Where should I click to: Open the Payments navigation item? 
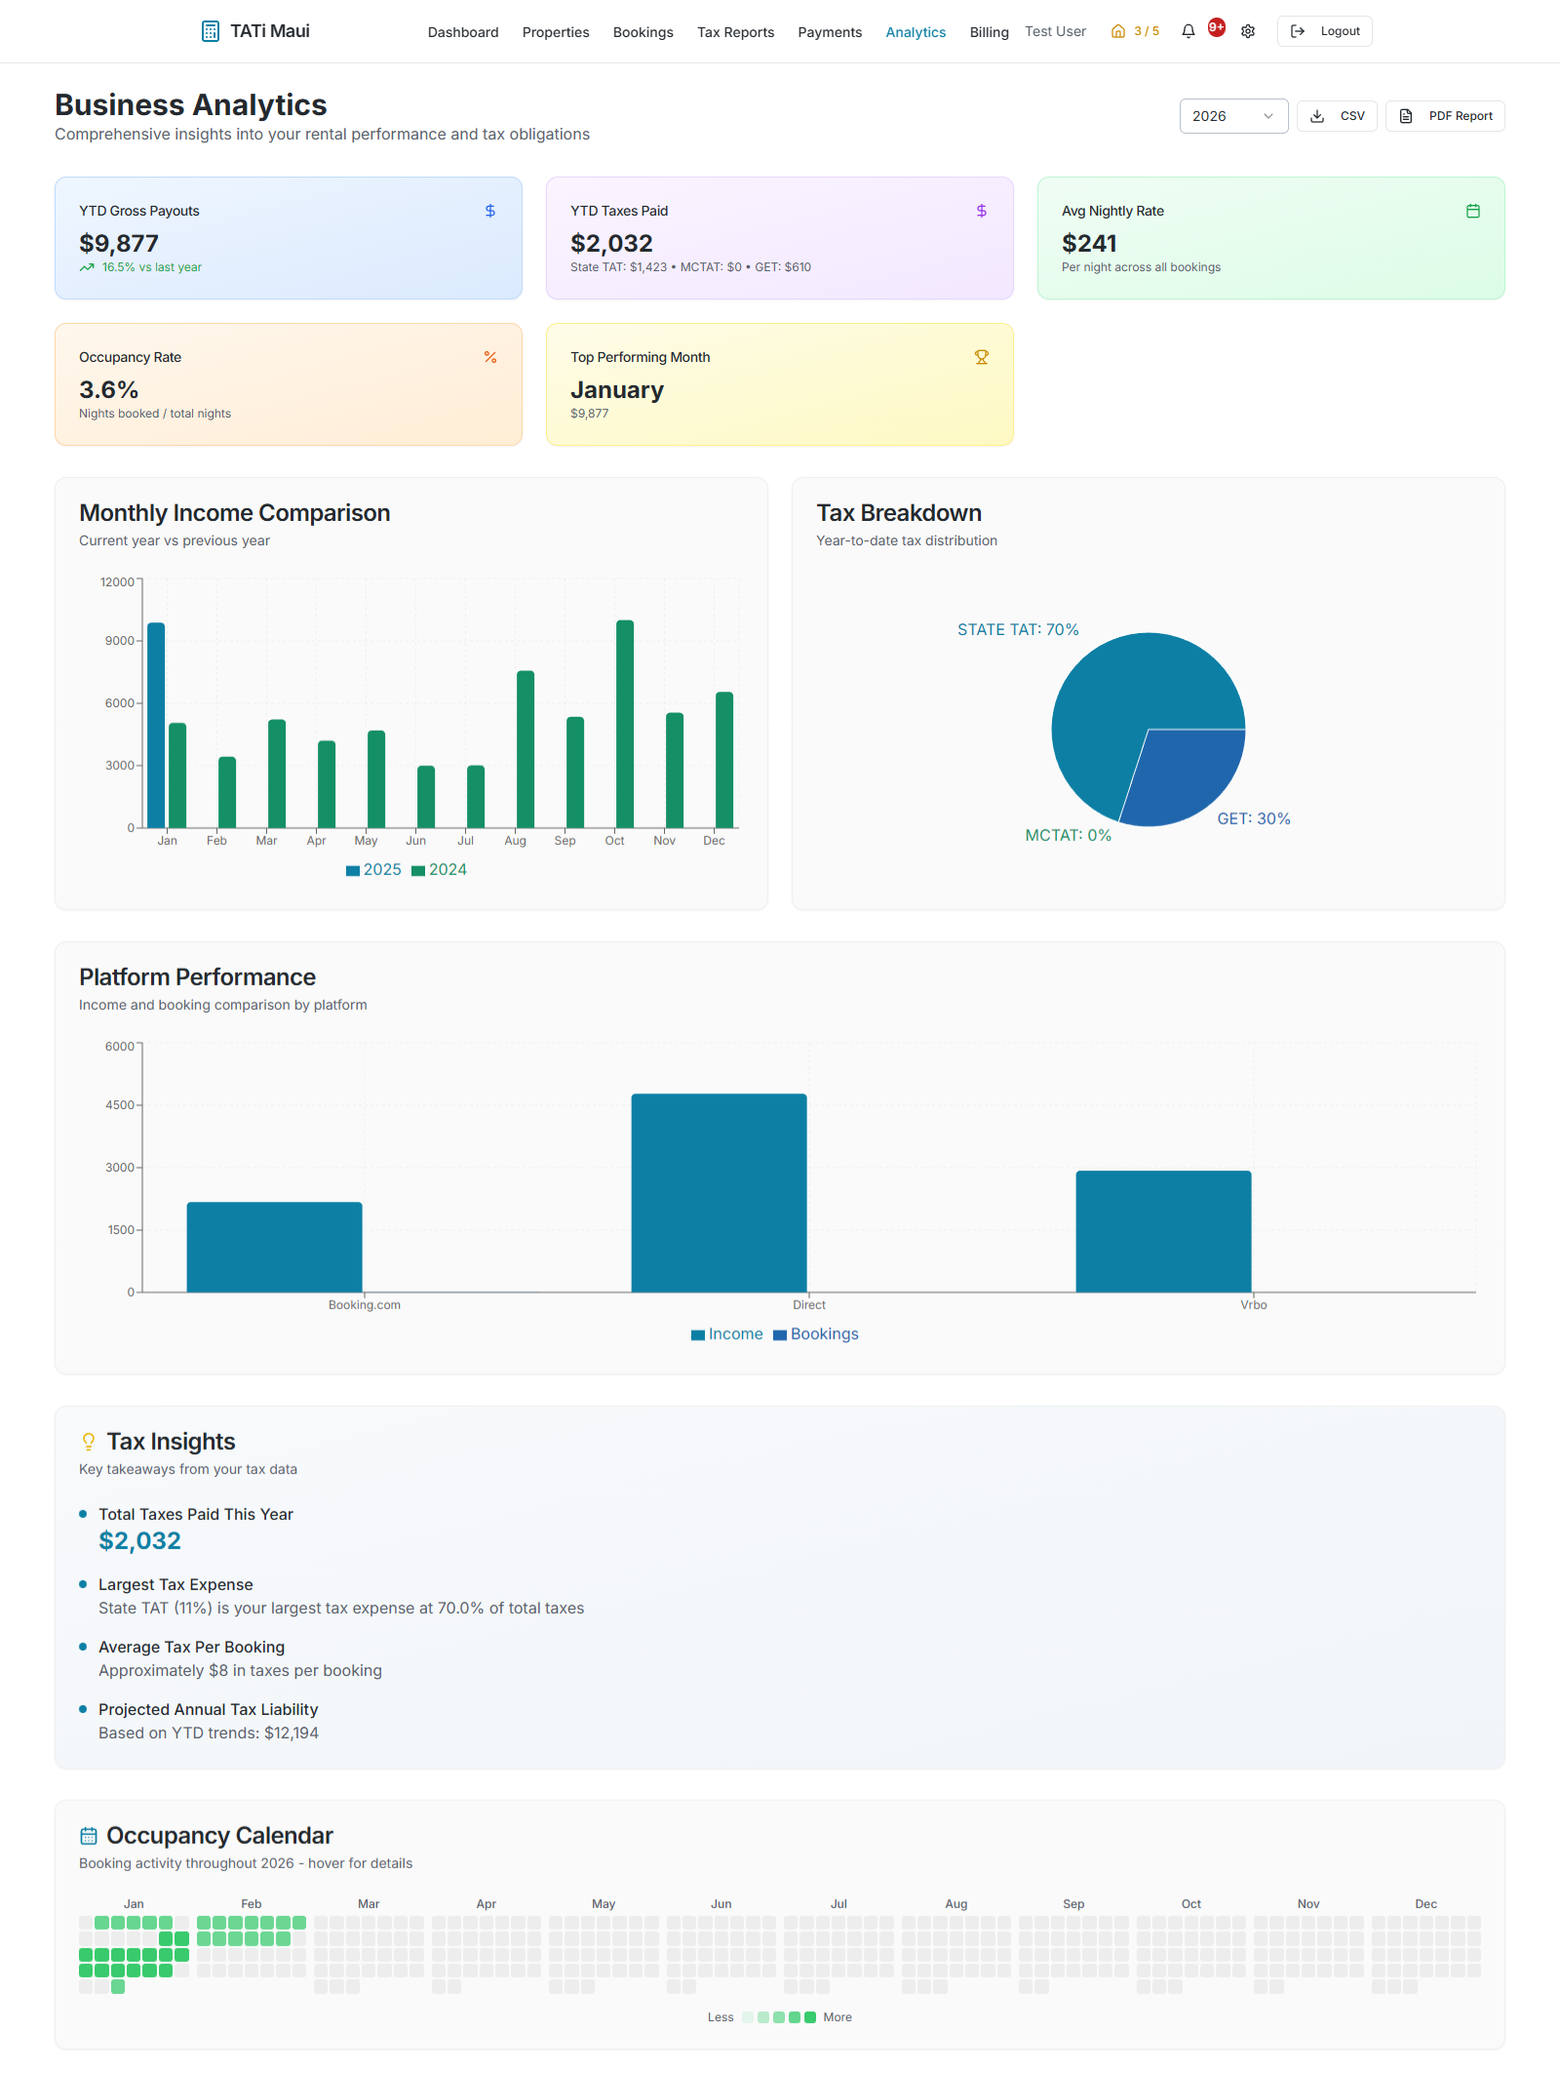[x=830, y=31]
